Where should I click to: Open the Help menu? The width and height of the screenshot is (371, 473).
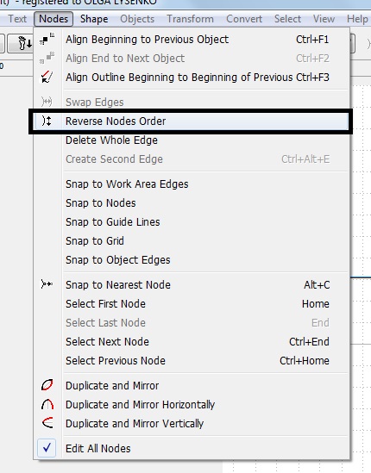(x=357, y=19)
